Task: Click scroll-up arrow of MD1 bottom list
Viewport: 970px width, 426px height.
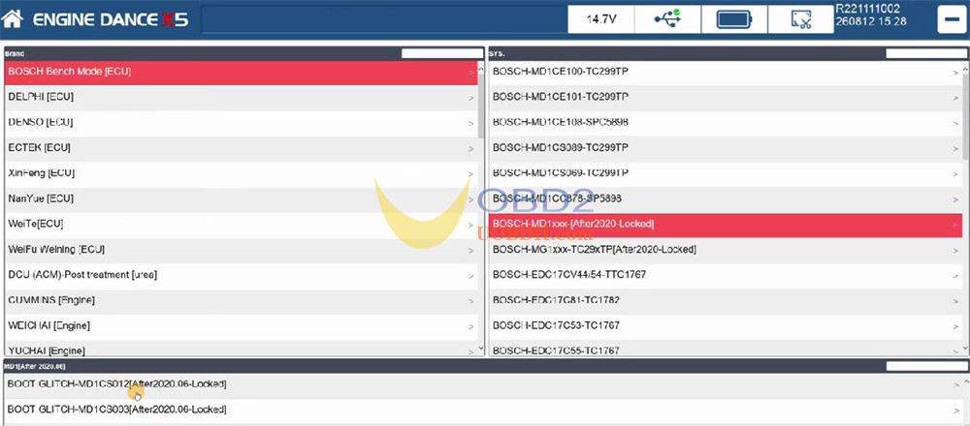Action: pyautogui.click(x=966, y=382)
